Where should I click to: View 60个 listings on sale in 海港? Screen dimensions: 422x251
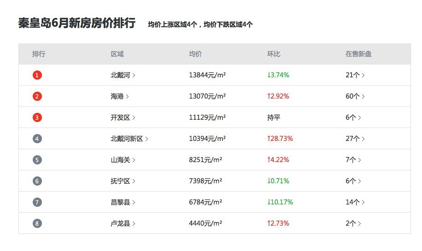point(355,96)
